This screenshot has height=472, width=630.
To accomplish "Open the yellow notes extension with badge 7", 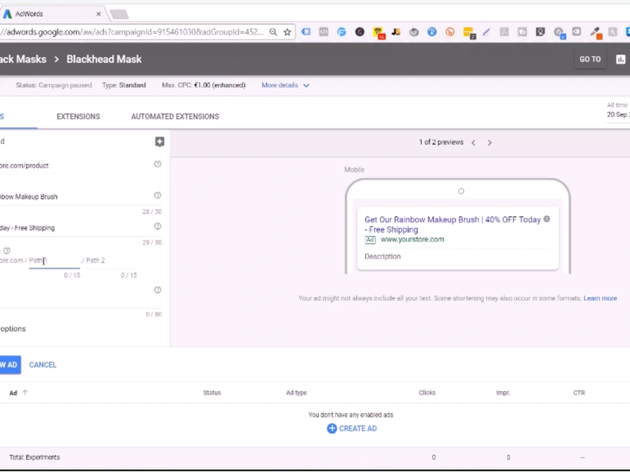I will tap(469, 33).
